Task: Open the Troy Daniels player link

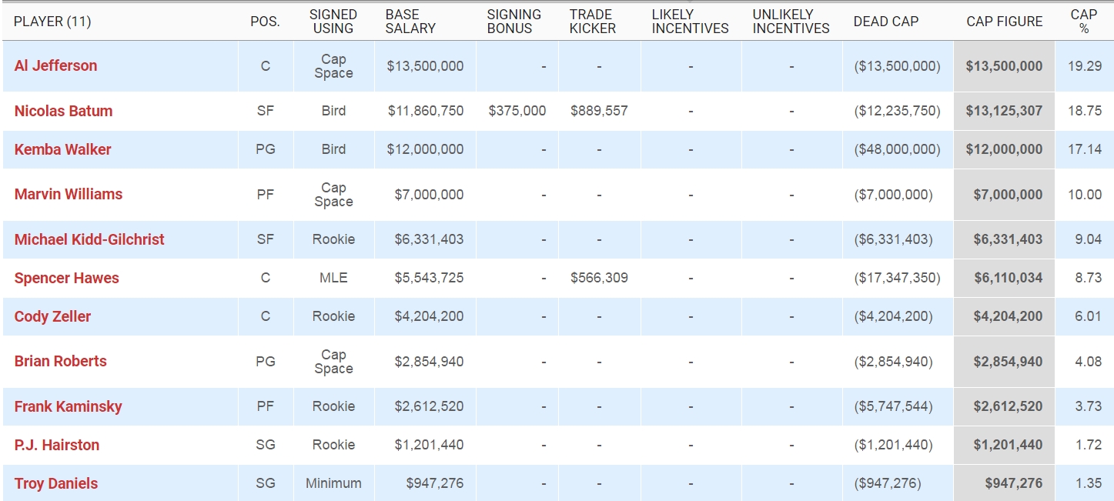Action: point(56,483)
